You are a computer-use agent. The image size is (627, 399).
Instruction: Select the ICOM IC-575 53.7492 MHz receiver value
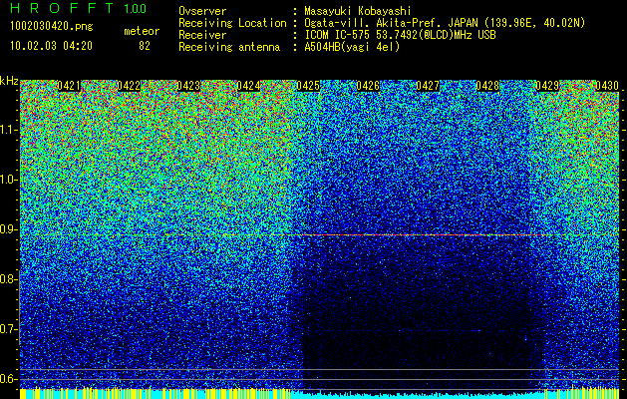[400, 35]
